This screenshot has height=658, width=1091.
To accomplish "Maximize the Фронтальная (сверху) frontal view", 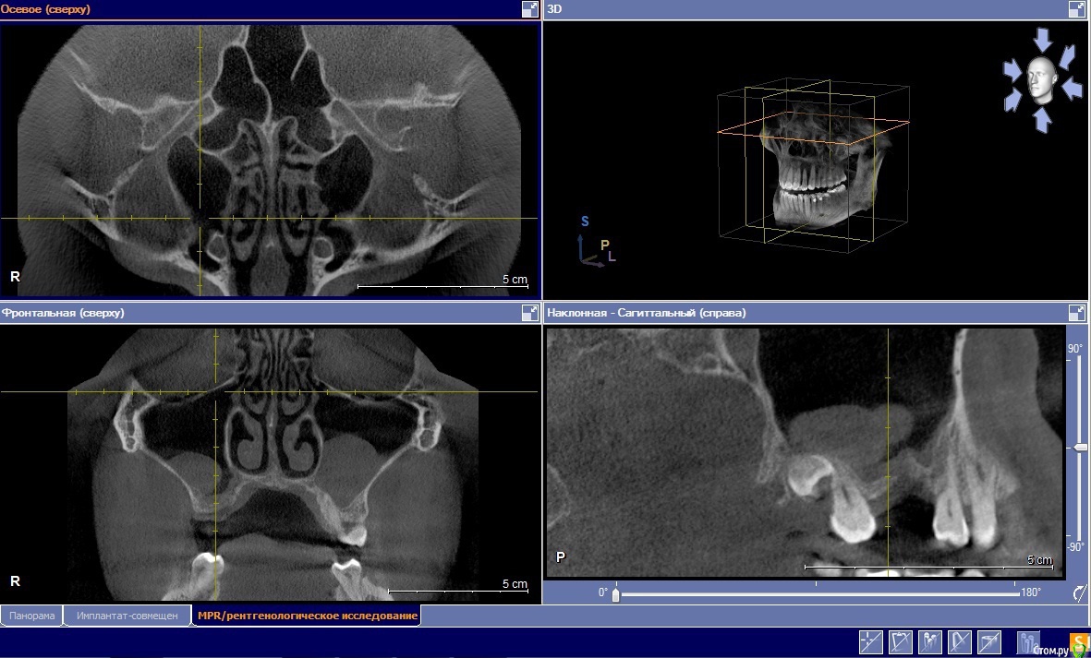I will [529, 313].
